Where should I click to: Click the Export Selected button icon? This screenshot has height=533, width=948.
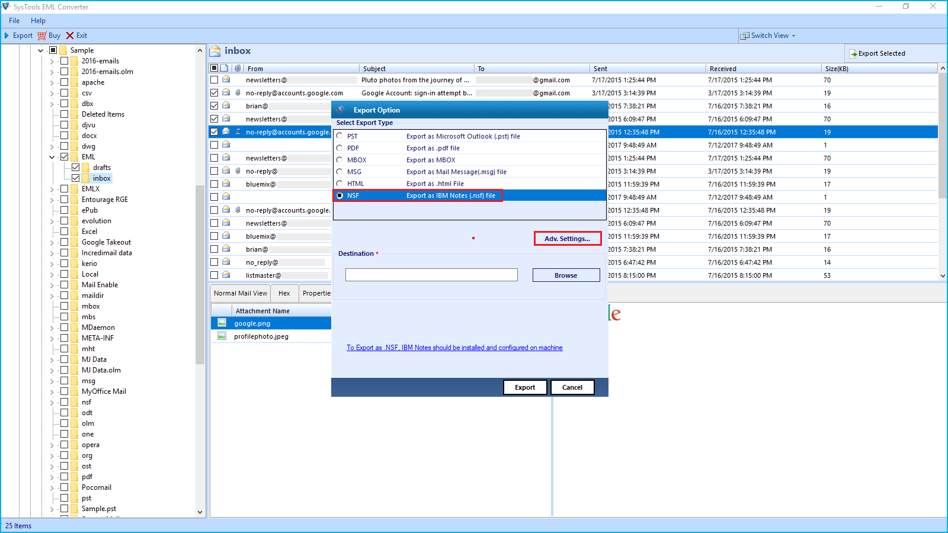pyautogui.click(x=853, y=54)
